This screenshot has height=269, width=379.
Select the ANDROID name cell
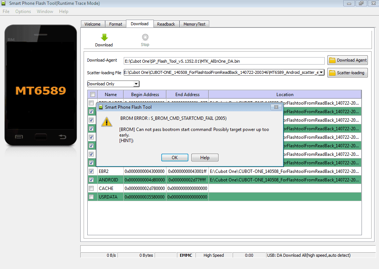(x=110, y=180)
